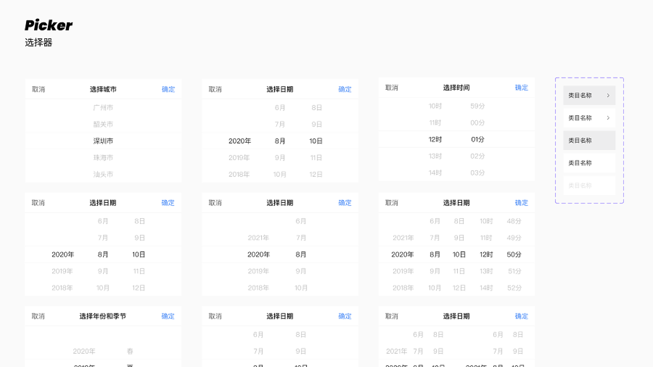Click 确定 on the 选择年份和季节 picker

click(168, 316)
